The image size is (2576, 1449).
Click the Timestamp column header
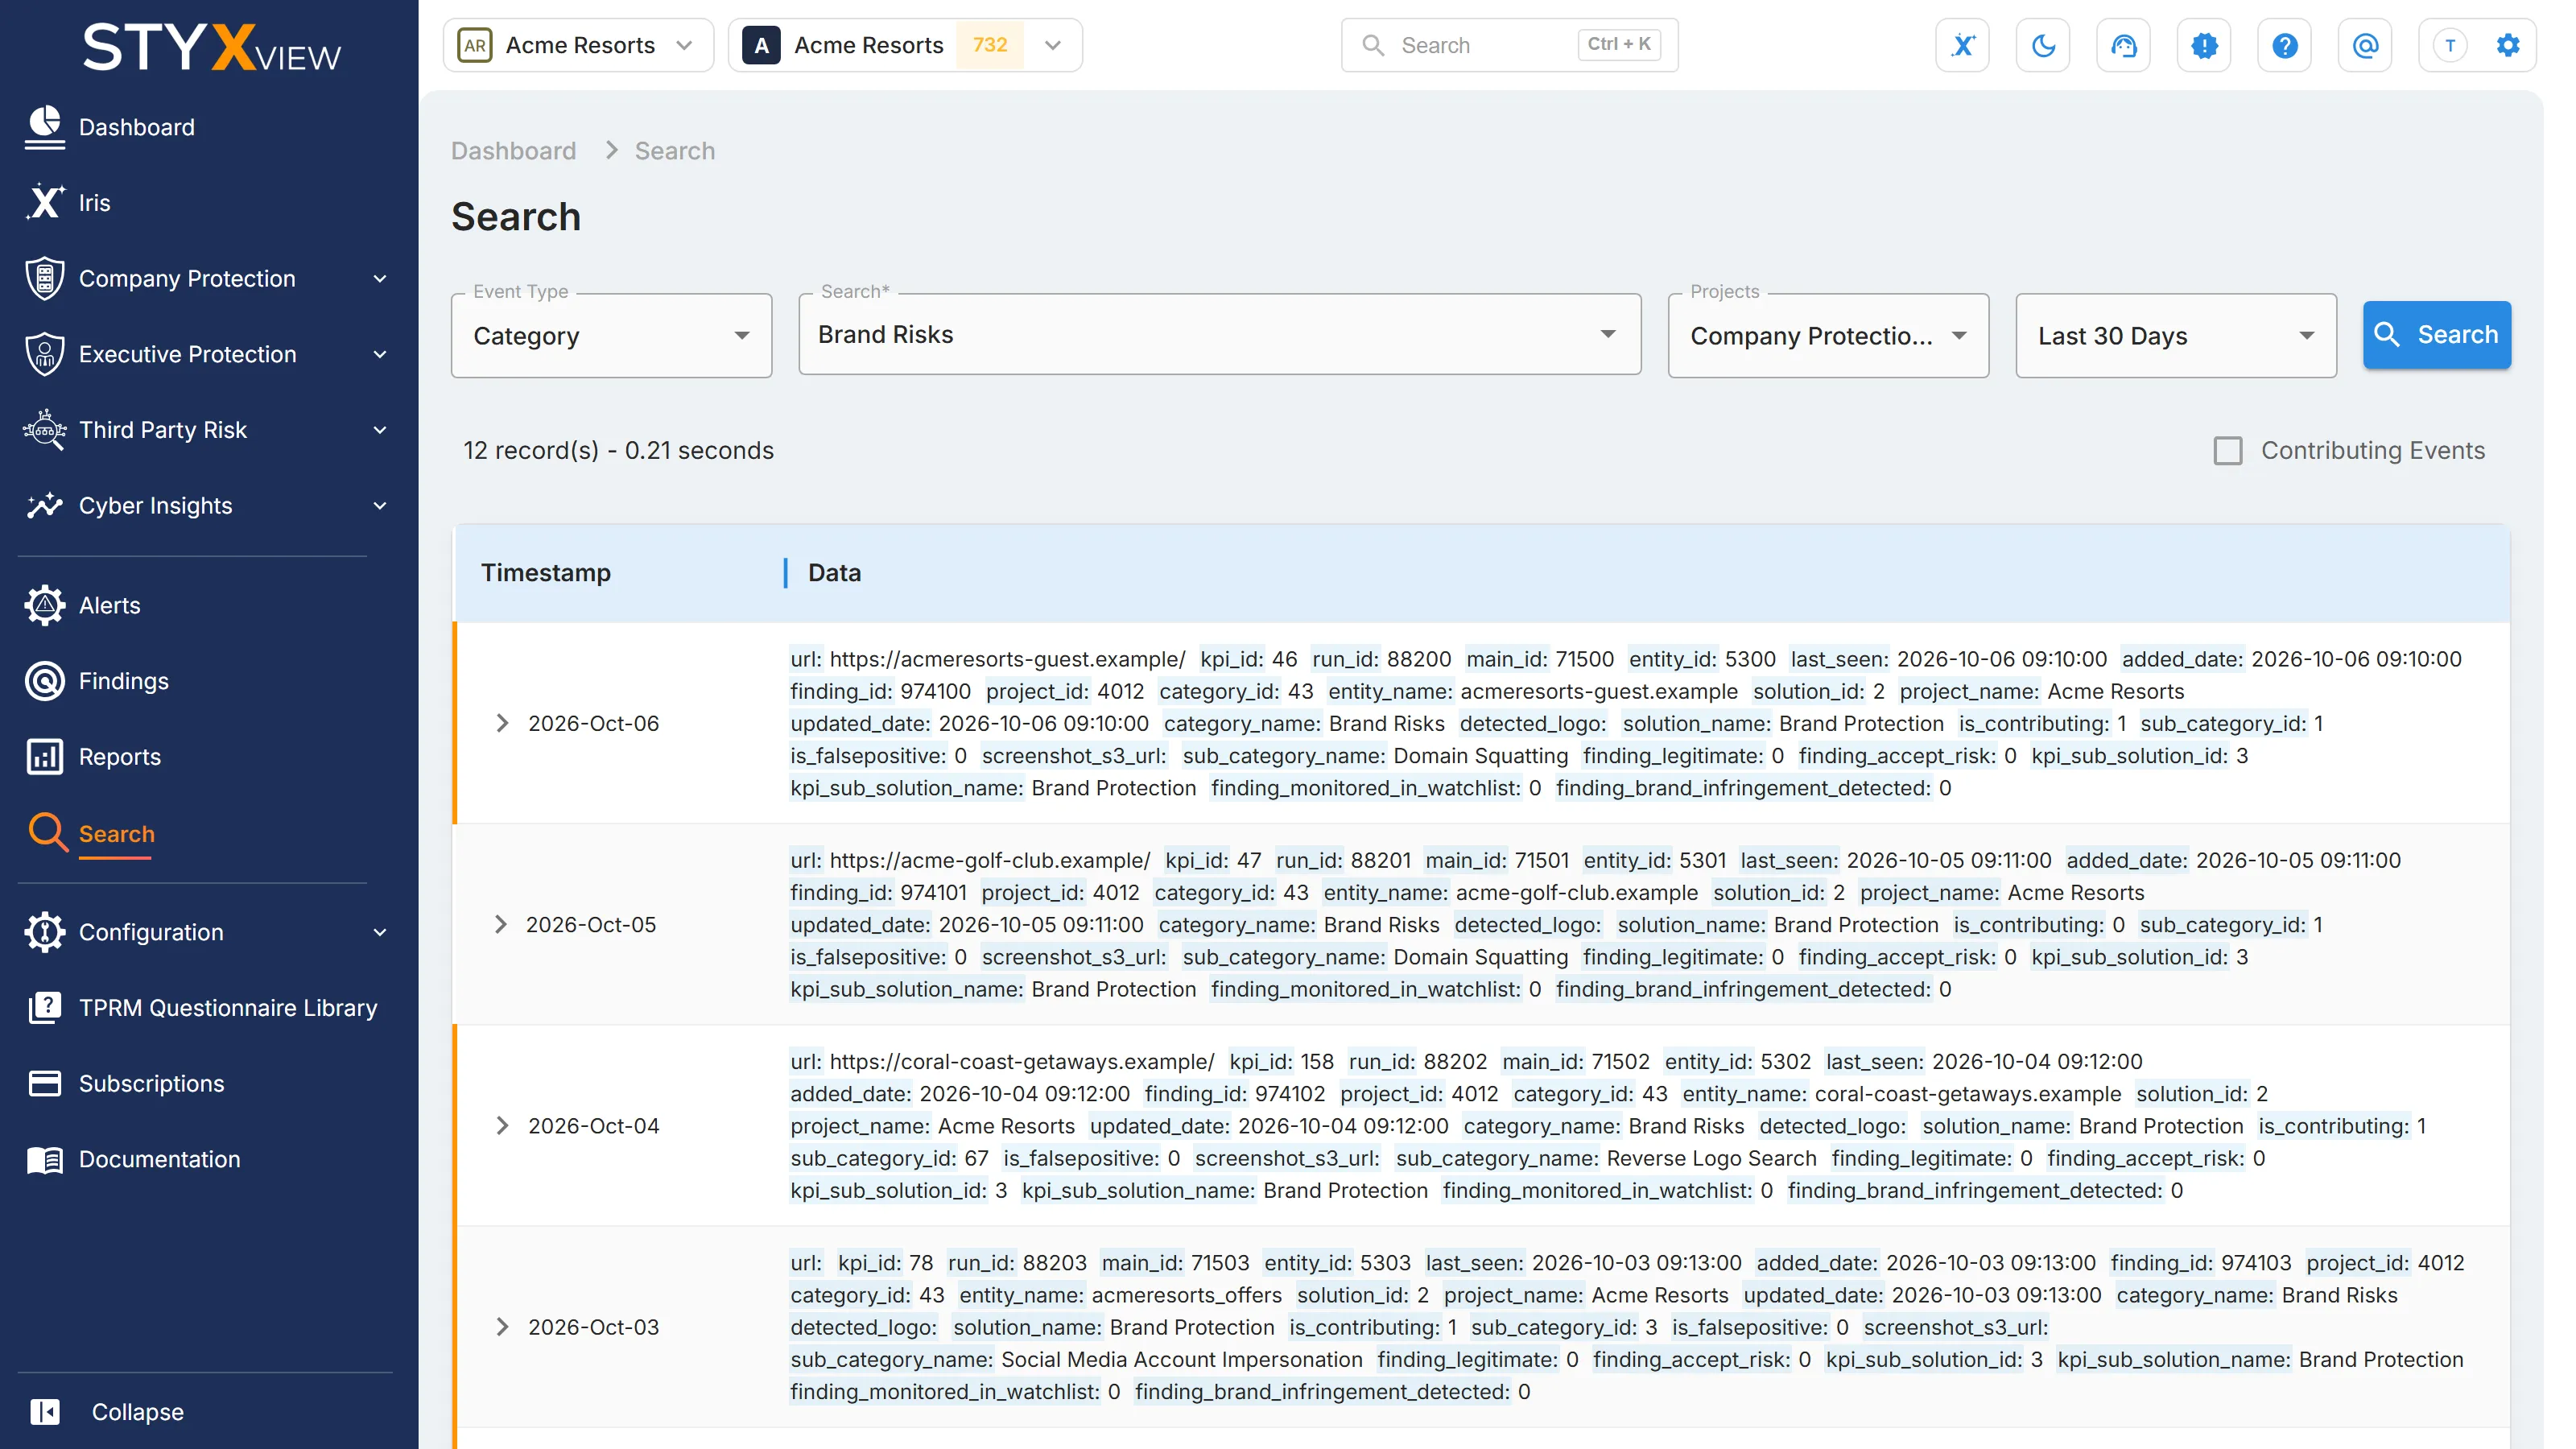545,573
